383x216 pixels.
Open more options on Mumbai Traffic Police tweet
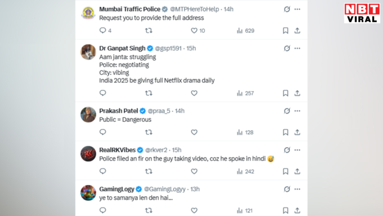pyautogui.click(x=297, y=9)
